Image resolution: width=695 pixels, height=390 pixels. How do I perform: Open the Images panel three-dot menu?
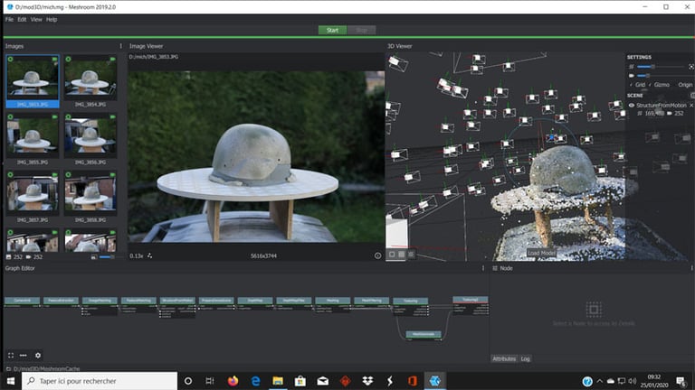click(x=120, y=46)
